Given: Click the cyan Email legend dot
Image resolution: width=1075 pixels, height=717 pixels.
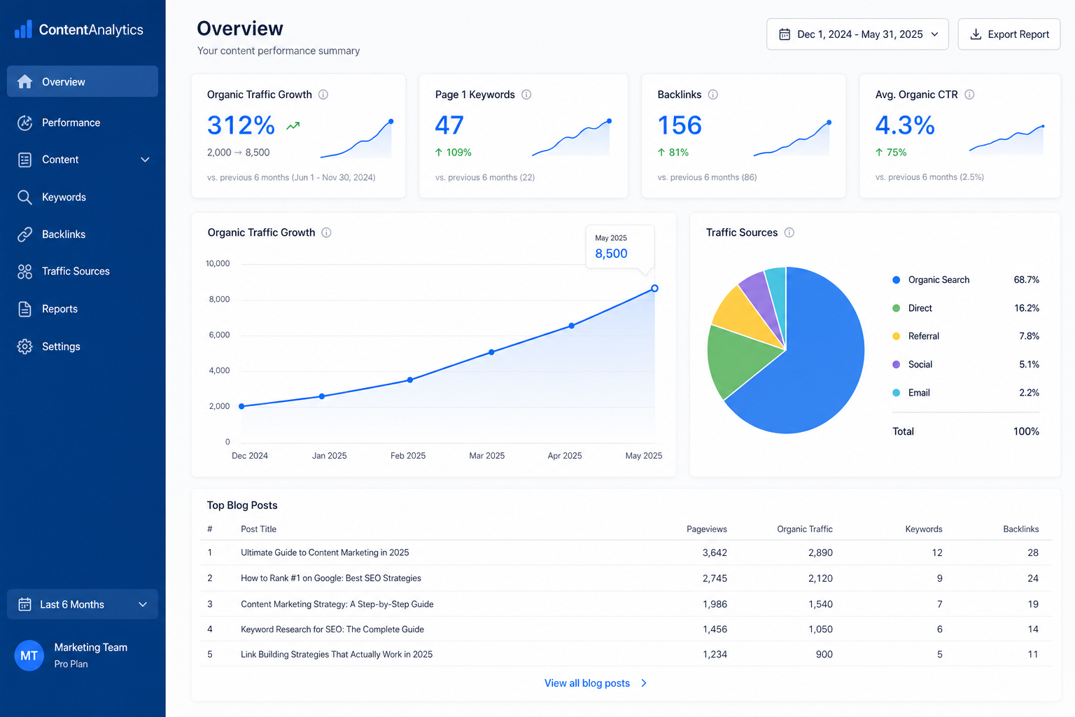Looking at the screenshot, I should point(896,393).
